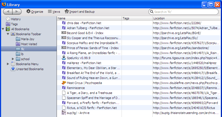Viewport: 222px width, 117px height.
Task: Click the back navigation arrow button
Action: [x=8, y=12]
